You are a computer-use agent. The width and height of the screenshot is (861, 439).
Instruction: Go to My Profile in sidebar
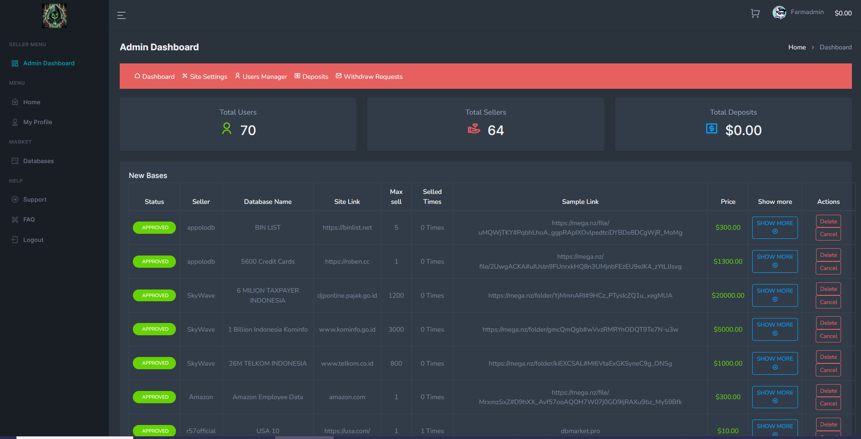pyautogui.click(x=37, y=122)
